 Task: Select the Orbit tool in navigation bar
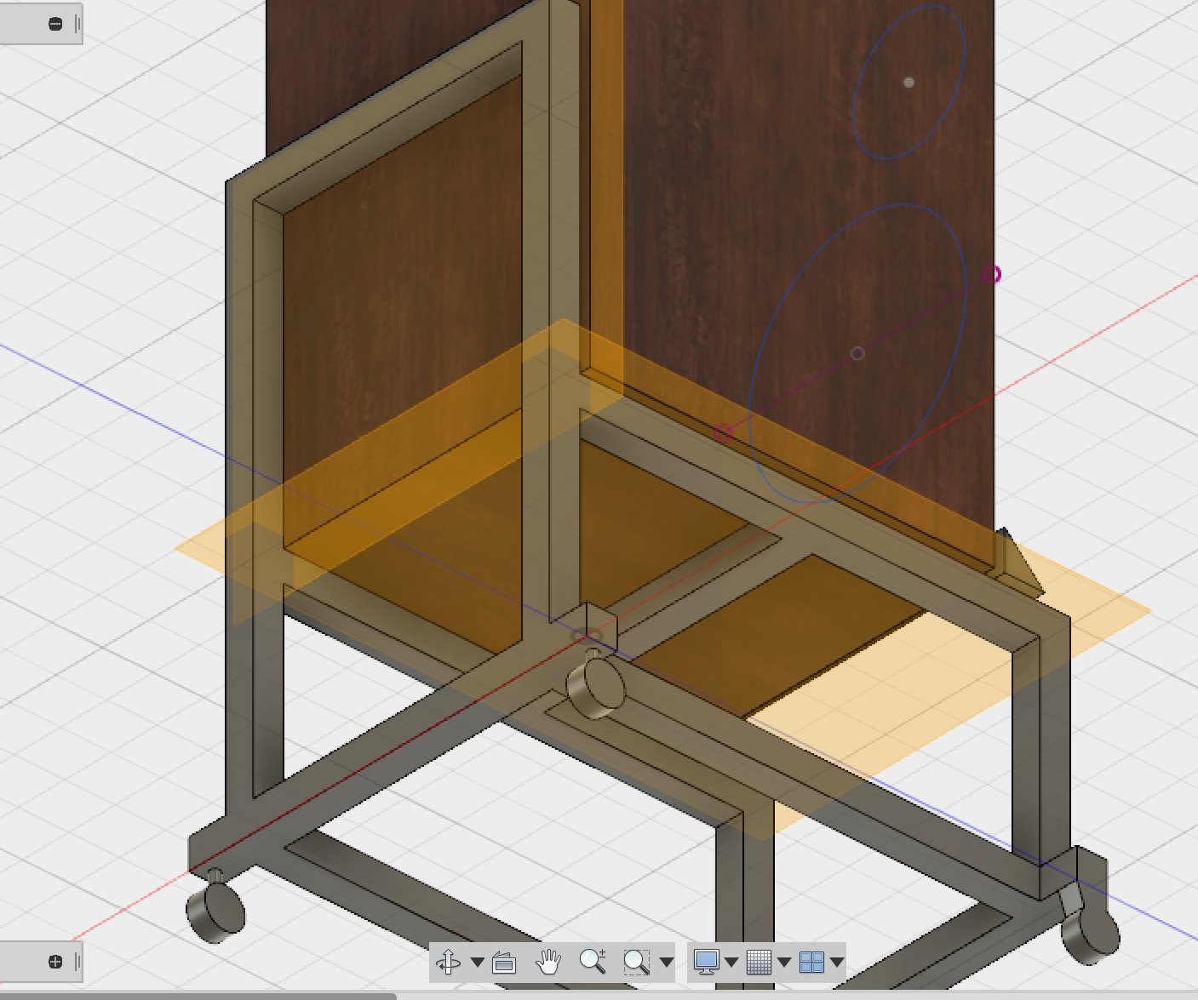[x=448, y=962]
